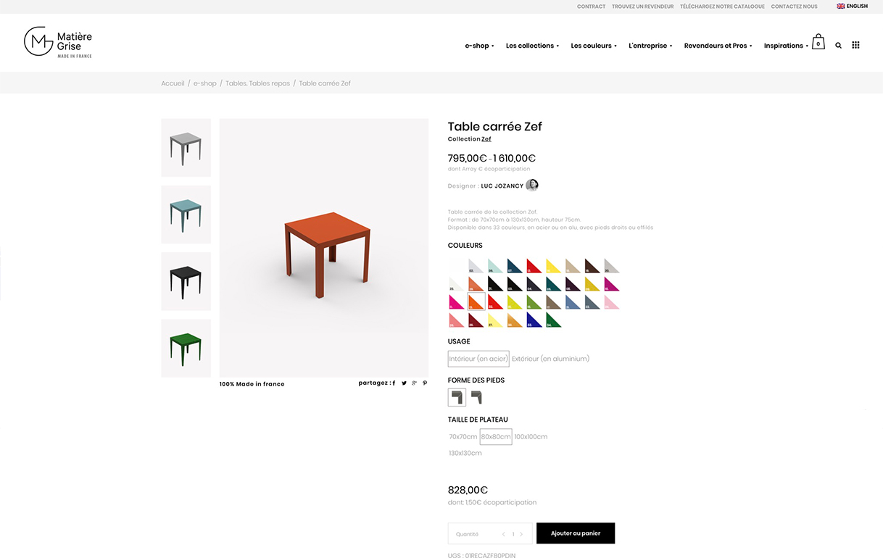The width and height of the screenshot is (883, 558).
Task: Expand the Les collections dropdown menu
Action: click(532, 46)
